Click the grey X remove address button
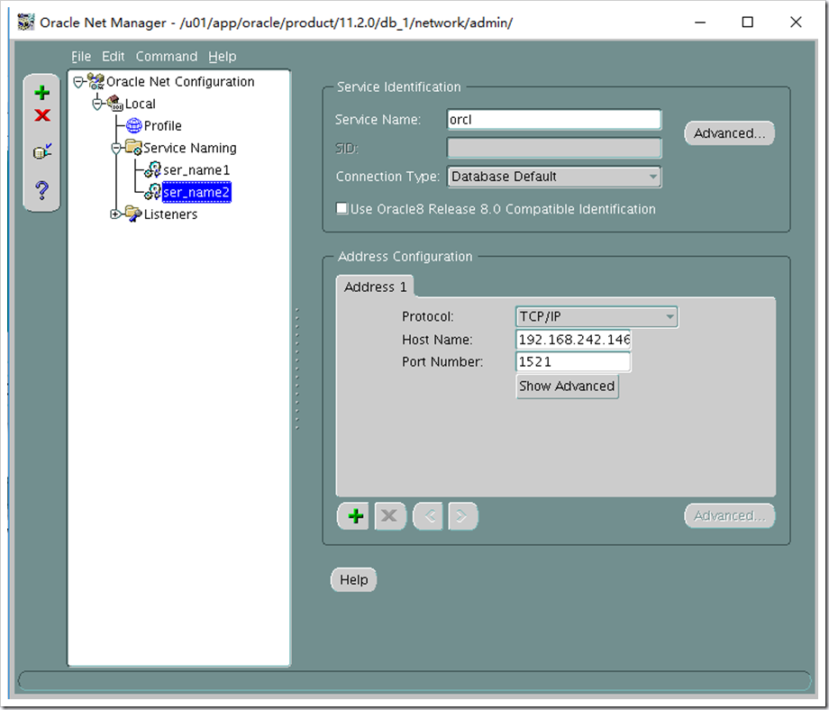This screenshot has width=829, height=710. [x=389, y=516]
